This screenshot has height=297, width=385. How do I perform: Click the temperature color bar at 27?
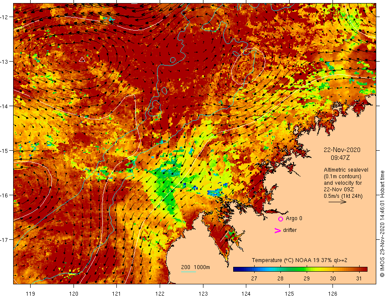click(x=254, y=269)
